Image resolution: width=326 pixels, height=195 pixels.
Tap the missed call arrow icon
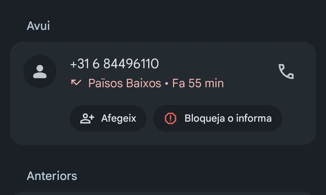[76, 82]
